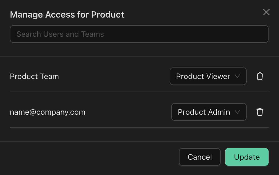Open the Product Viewer role dropdown
This screenshot has height=175, width=279.
pyautogui.click(x=208, y=76)
